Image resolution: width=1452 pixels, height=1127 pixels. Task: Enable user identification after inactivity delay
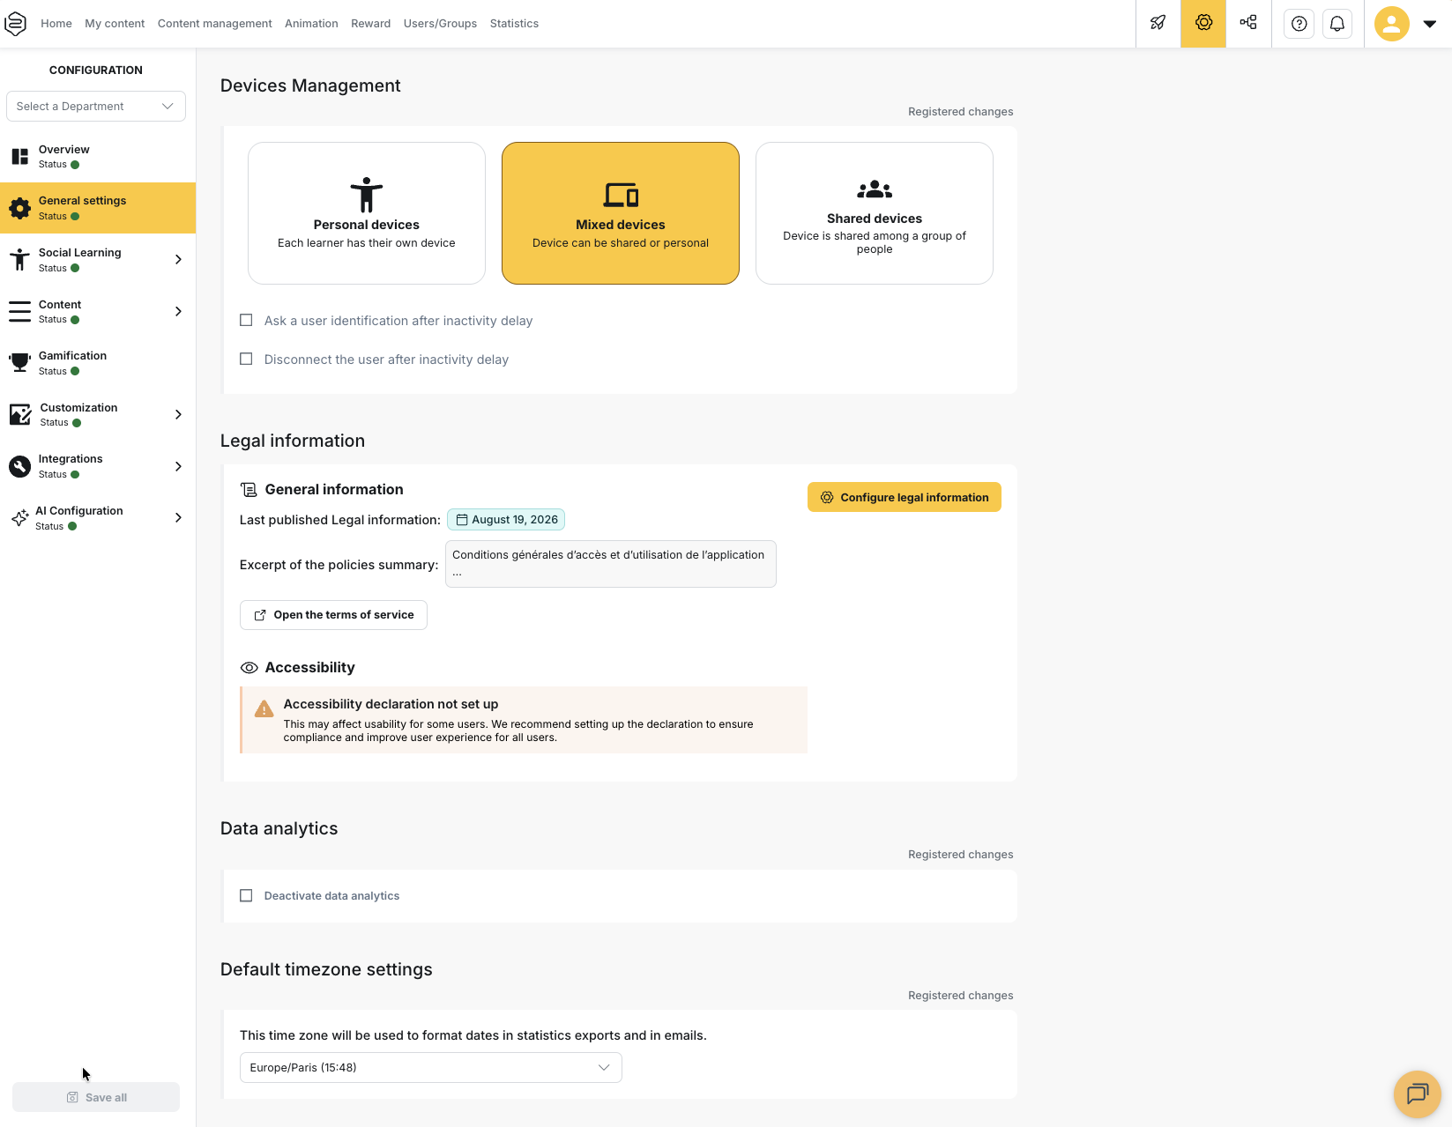click(246, 321)
